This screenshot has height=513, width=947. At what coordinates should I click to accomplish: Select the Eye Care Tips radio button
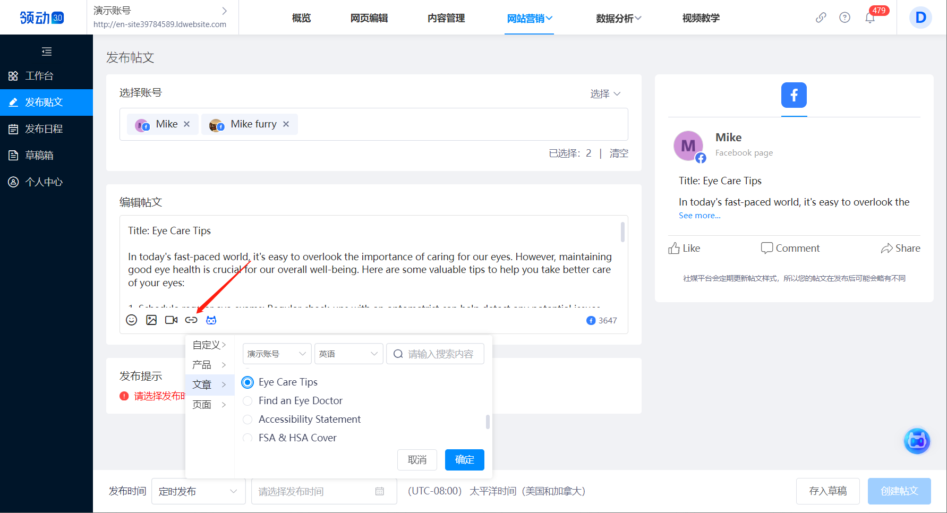pos(248,382)
